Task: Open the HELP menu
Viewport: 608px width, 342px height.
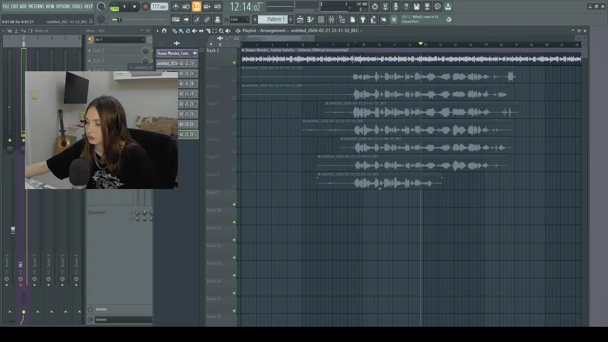Action: (88, 7)
